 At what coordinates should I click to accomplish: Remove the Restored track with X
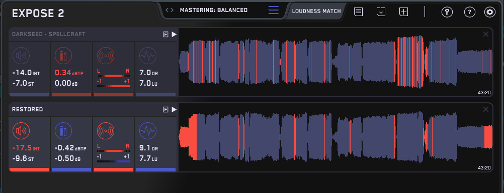pyautogui.click(x=486, y=110)
